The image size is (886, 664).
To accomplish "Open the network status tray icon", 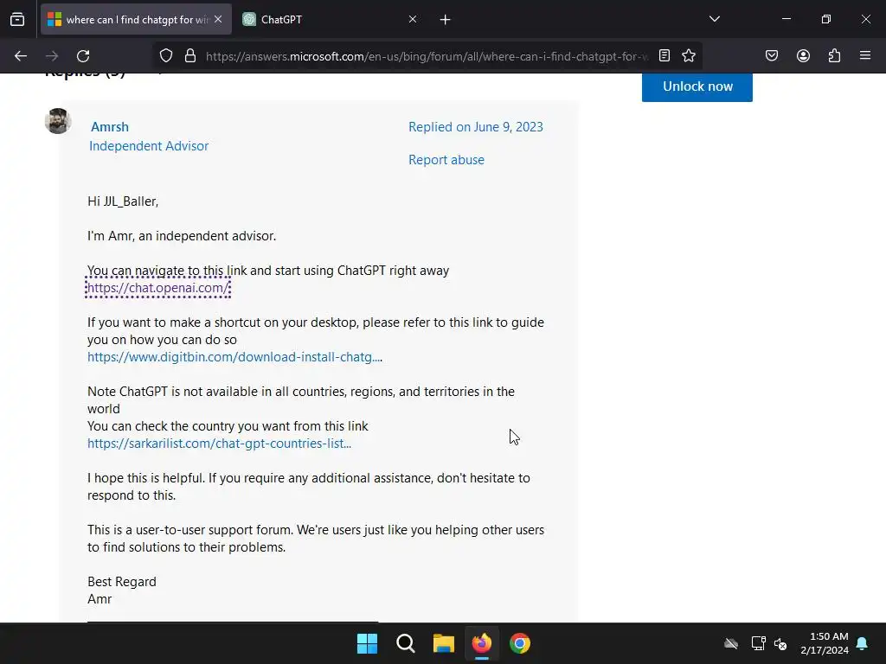I will pos(758,643).
